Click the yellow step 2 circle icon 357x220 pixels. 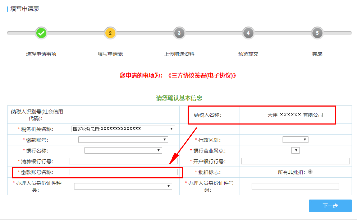pyautogui.click(x=110, y=33)
